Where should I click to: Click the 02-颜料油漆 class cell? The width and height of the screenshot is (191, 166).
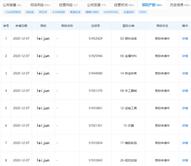coord(128,39)
